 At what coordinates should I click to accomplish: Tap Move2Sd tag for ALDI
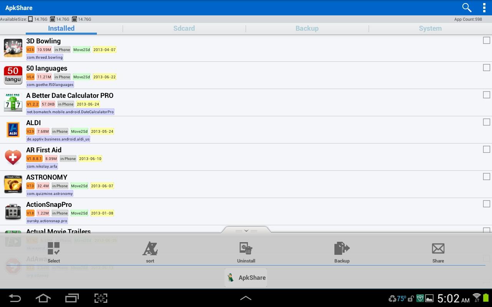(79, 131)
